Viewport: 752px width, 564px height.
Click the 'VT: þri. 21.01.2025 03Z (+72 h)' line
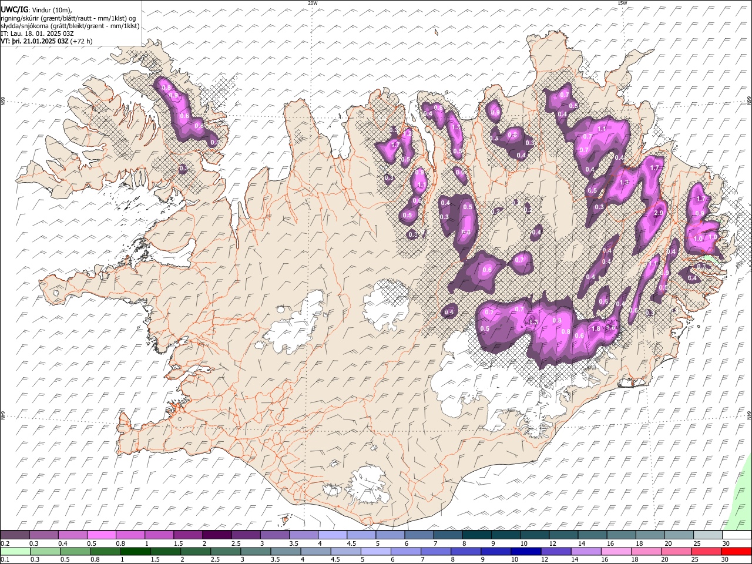[47, 41]
